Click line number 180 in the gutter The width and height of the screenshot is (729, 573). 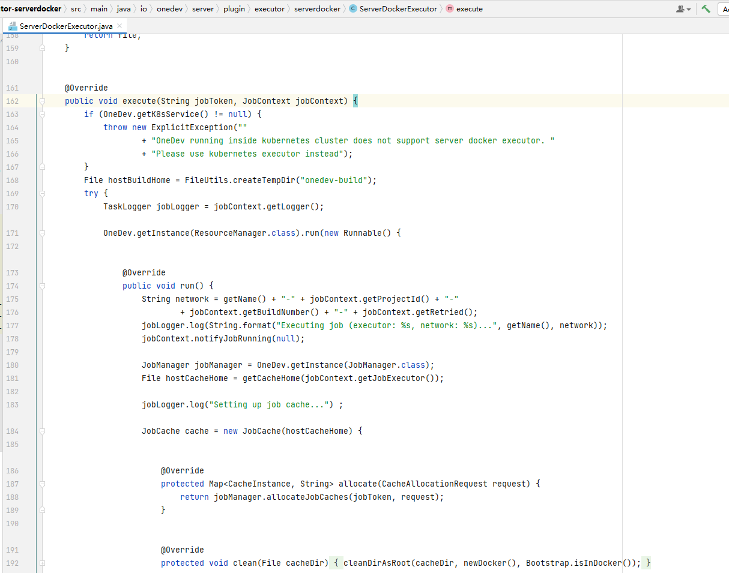pos(13,365)
